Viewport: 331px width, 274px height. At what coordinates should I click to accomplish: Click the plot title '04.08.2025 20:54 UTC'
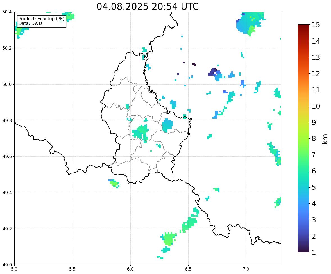point(148,6)
